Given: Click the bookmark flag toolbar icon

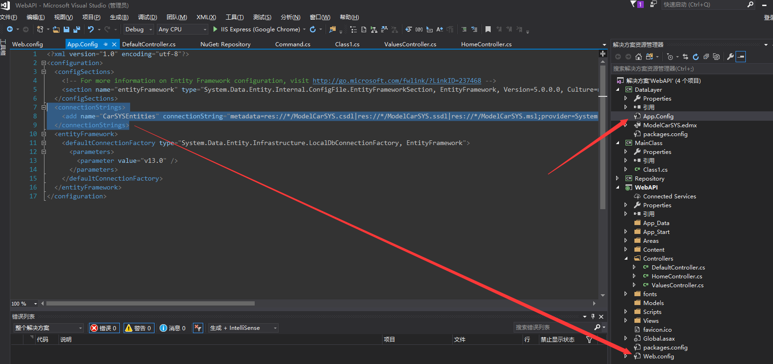Looking at the screenshot, I should tap(488, 29).
